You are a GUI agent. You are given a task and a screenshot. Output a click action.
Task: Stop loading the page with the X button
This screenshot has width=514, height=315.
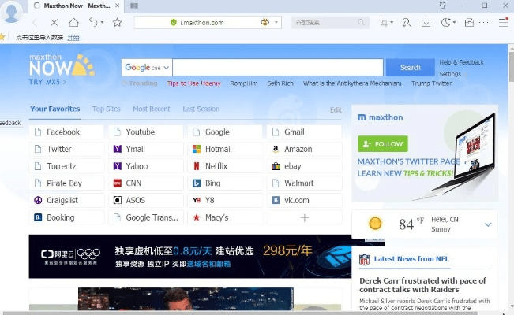(54, 23)
